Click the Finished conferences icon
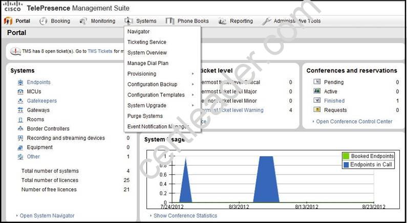The width and height of the screenshot is (407, 223). 317,100
